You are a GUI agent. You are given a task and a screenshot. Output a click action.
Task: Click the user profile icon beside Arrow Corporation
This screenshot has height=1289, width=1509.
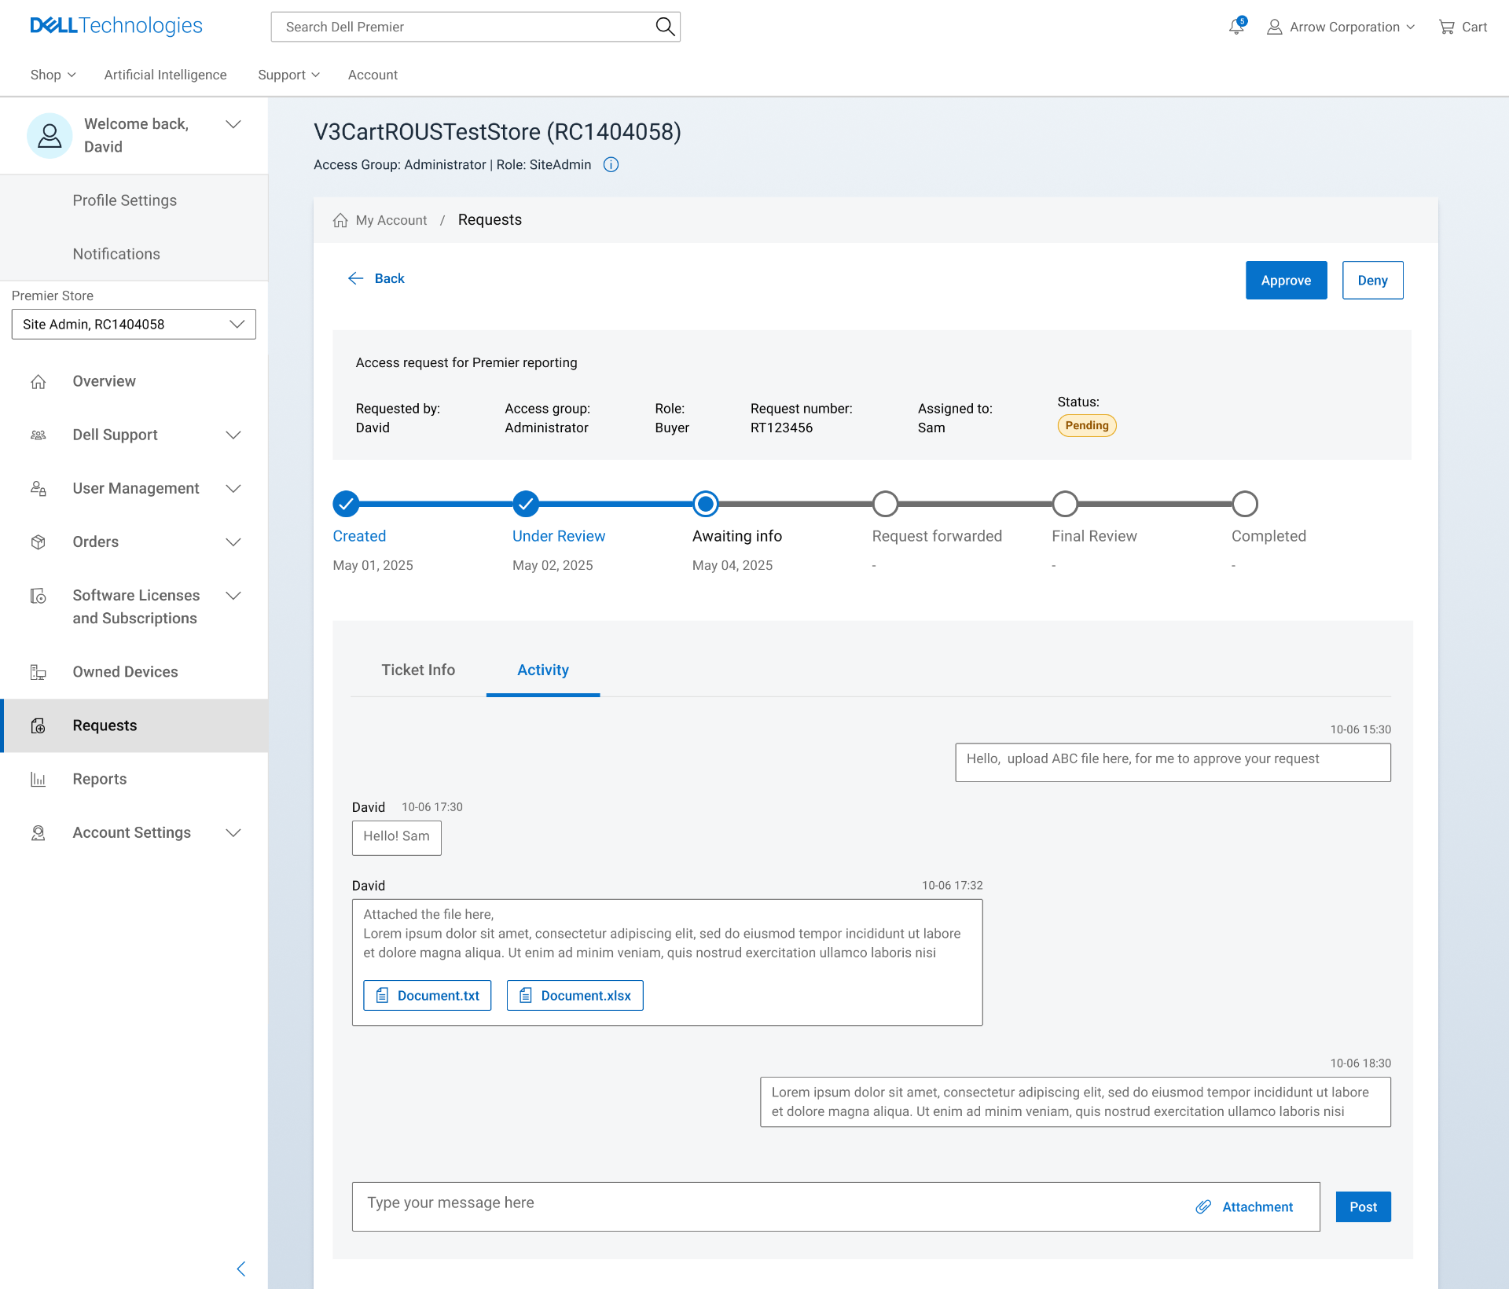pyautogui.click(x=1274, y=28)
